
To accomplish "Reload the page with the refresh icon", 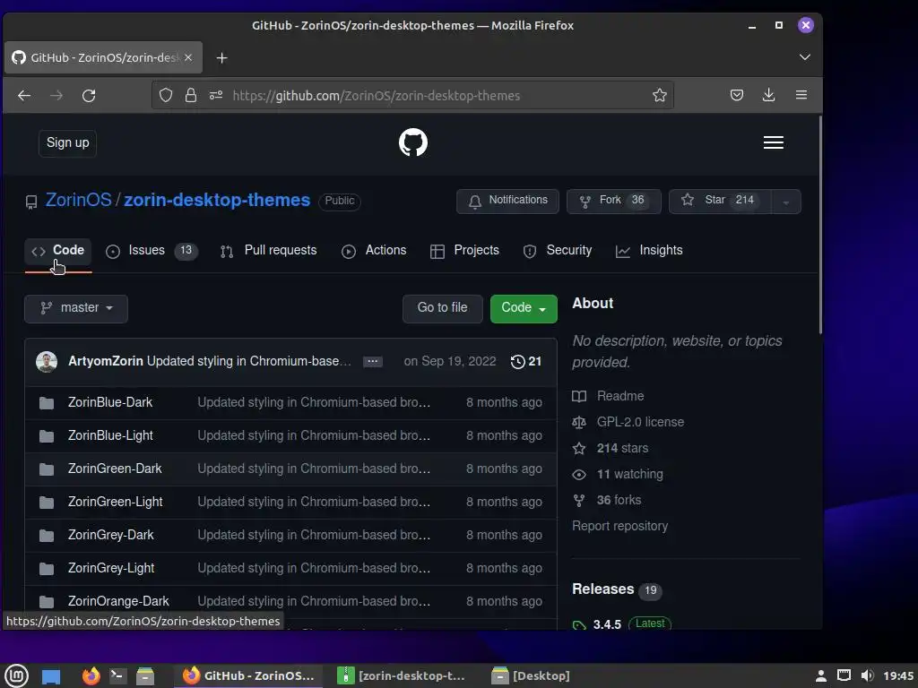I will point(89,95).
